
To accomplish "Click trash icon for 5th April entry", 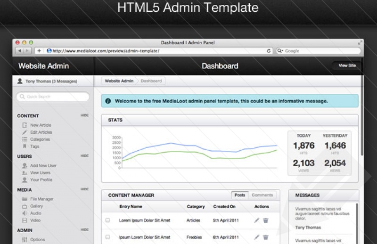I will [266, 220].
